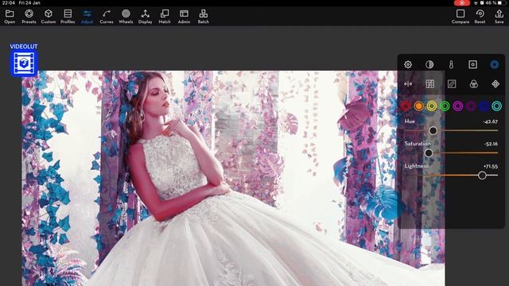Select the split mirror icon in panel
This screenshot has width=509, height=286.
[x=408, y=84]
